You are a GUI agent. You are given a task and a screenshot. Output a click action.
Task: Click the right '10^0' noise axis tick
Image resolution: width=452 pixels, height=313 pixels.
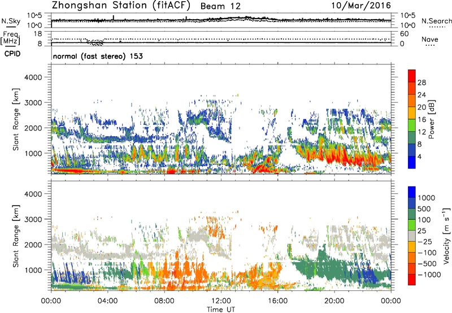point(408,25)
